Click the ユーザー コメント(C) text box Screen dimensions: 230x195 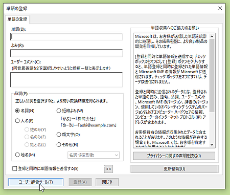66,80
